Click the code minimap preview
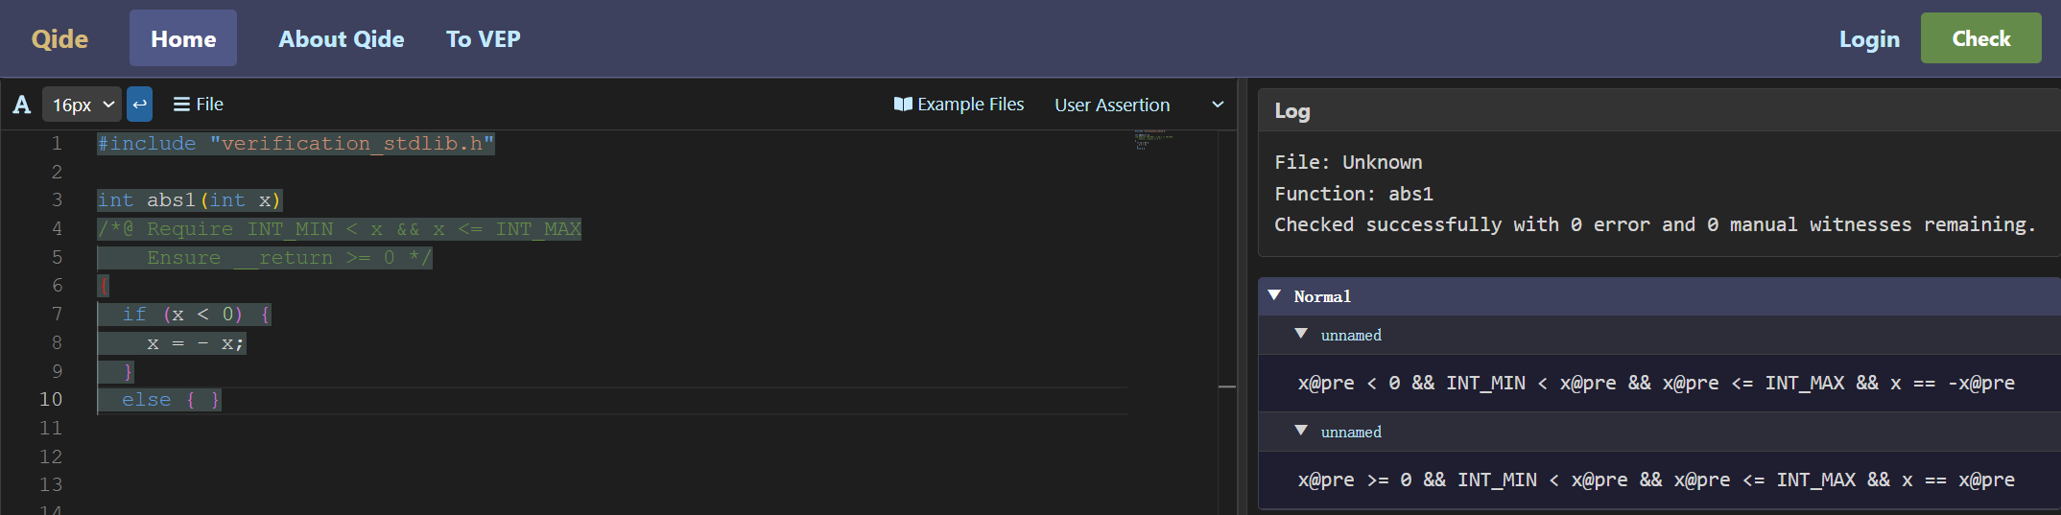Screen dimensions: 2061x515 click(x=1152, y=140)
